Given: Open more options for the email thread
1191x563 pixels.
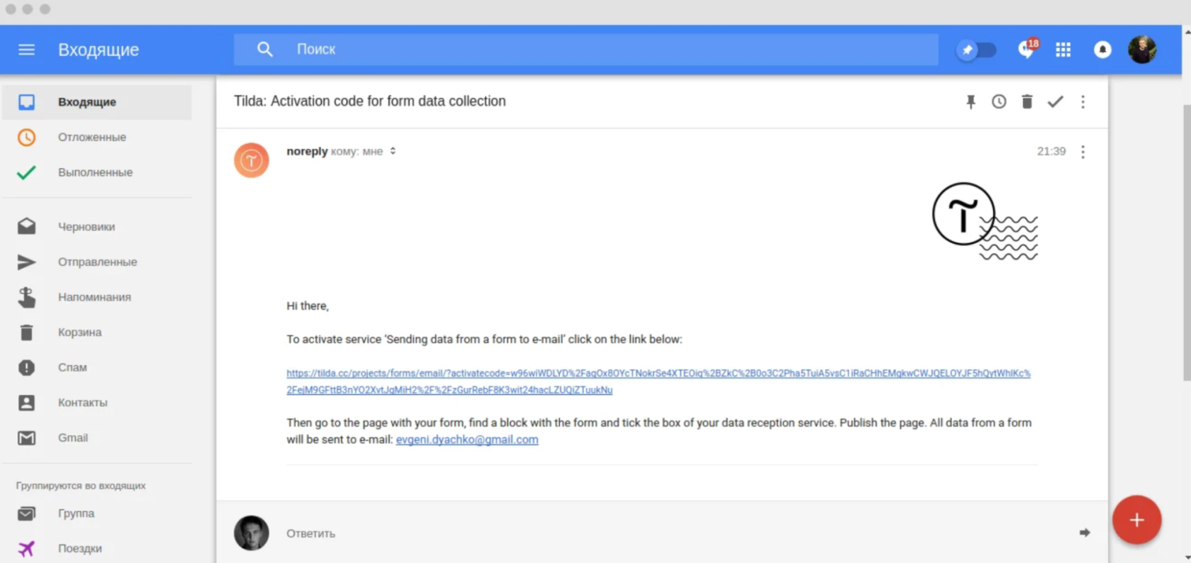Looking at the screenshot, I should (1083, 102).
